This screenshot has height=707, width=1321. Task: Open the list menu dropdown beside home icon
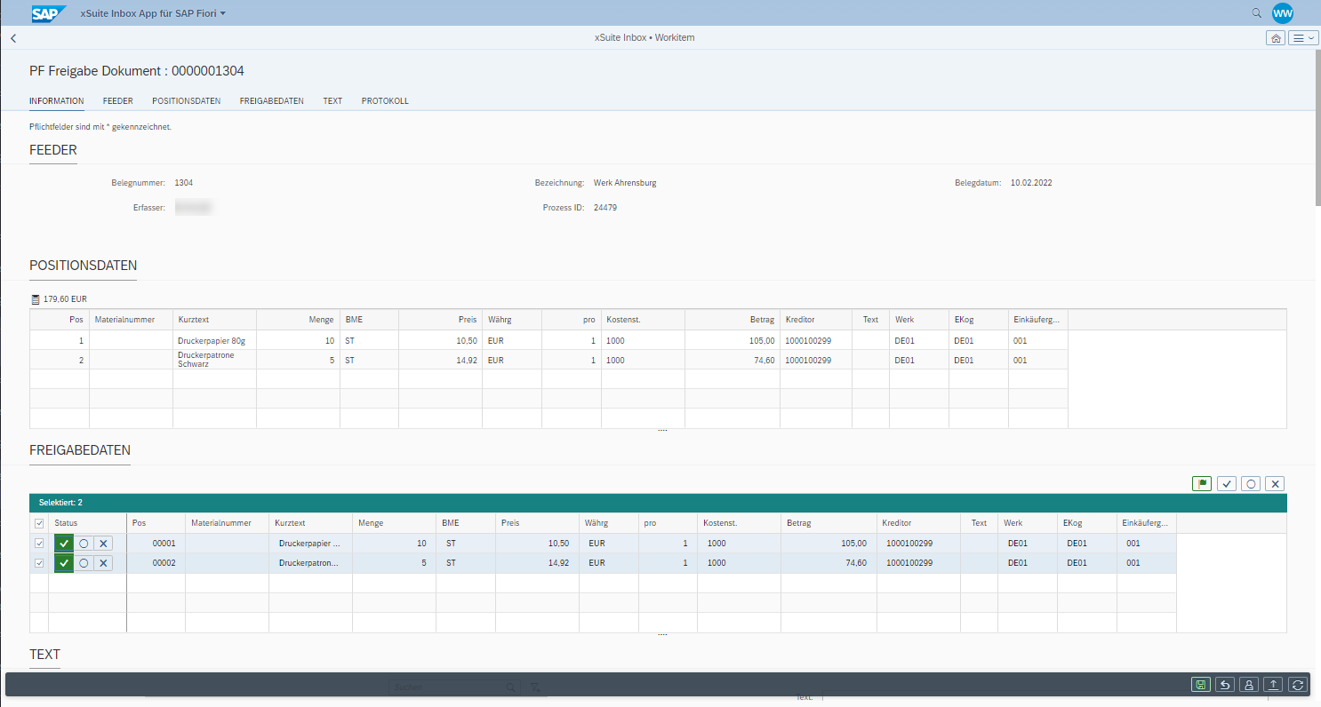1303,38
